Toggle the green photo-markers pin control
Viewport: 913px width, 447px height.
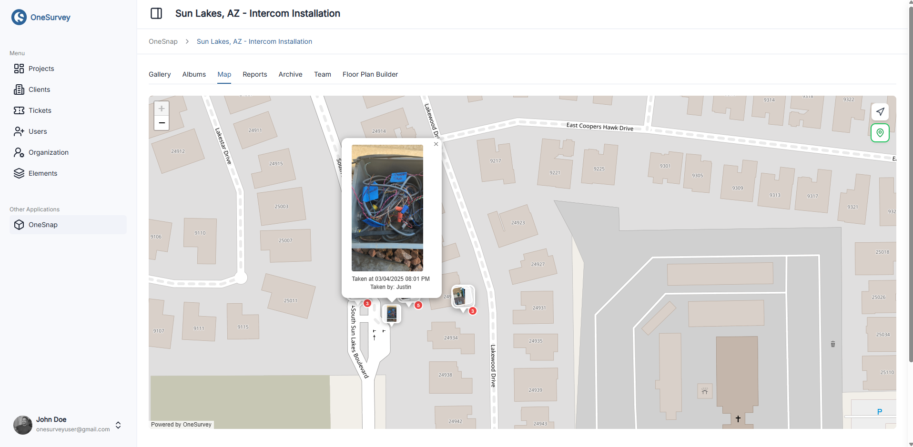click(x=880, y=133)
